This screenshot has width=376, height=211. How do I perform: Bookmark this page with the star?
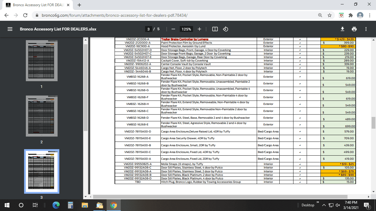[x=330, y=15]
